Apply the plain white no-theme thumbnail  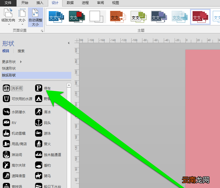(97, 17)
